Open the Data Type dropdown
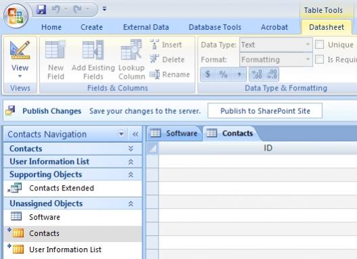This screenshot has width=357, height=259. pos(308,45)
